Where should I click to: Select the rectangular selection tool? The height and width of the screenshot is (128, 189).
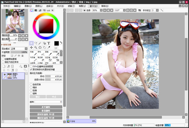click(x=32, y=43)
